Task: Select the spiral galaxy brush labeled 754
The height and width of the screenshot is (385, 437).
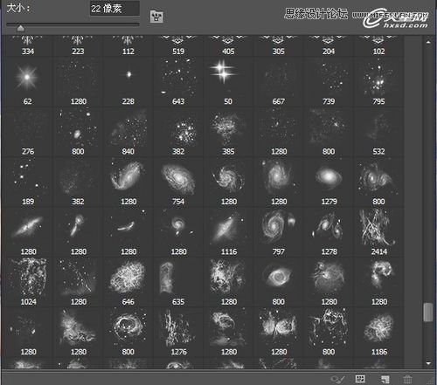Action: (178, 182)
